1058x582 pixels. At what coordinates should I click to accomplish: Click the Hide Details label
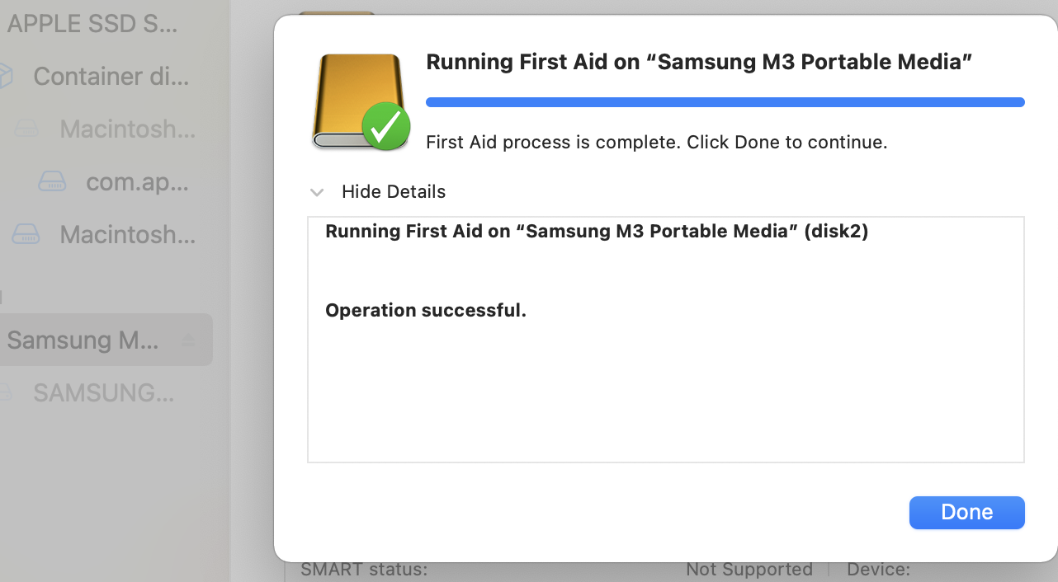pyautogui.click(x=394, y=192)
